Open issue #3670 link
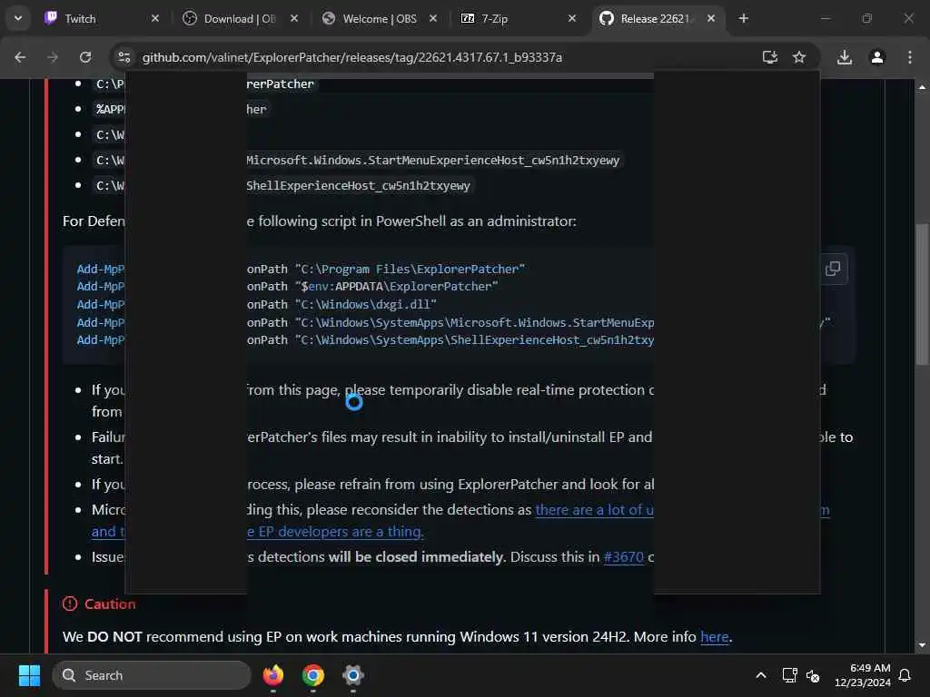This screenshot has width=930, height=697. coord(623,557)
